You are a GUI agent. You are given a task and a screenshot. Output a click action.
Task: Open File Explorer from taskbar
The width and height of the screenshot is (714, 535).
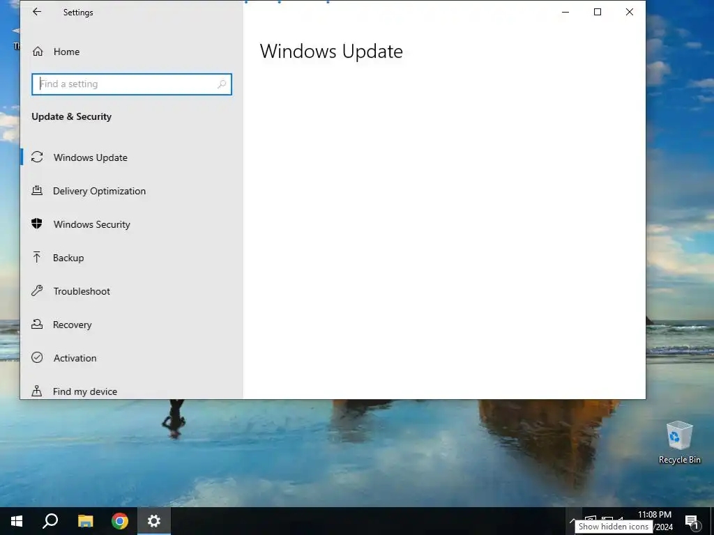pos(85,521)
